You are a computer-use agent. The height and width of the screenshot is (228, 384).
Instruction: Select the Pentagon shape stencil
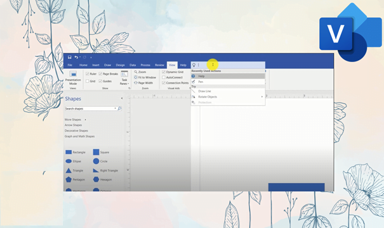[75, 179]
